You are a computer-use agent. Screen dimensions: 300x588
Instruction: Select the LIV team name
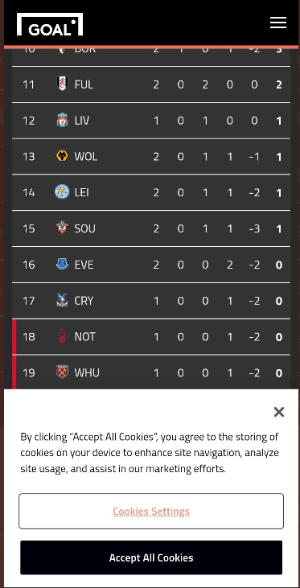click(x=82, y=121)
